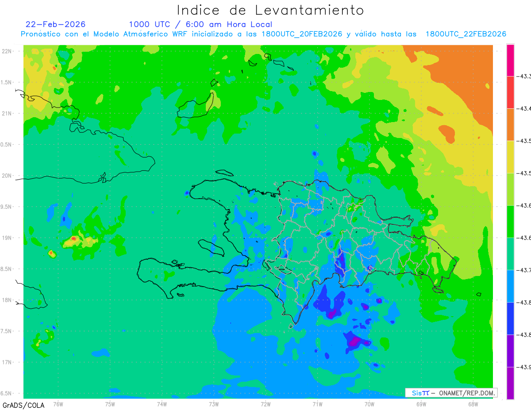This screenshot has width=531, height=410.
Task: Click the '76W' longitude label
Action: [58, 404]
